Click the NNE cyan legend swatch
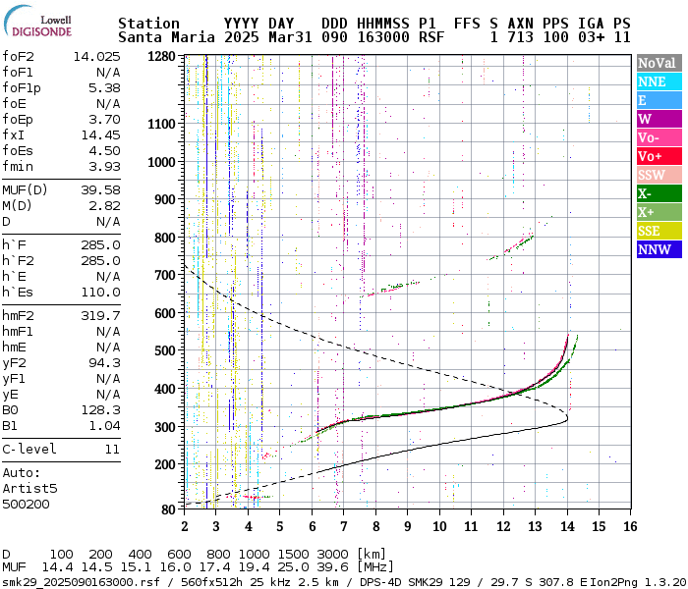The width and height of the screenshot is (688, 589). pyautogui.click(x=659, y=82)
